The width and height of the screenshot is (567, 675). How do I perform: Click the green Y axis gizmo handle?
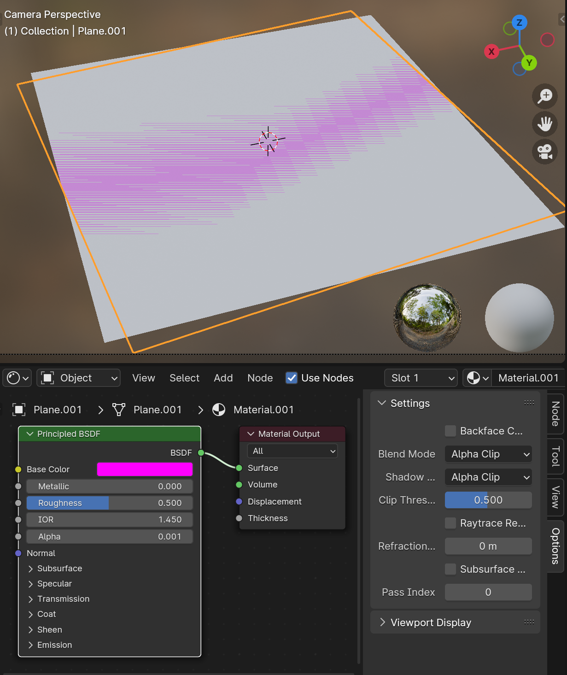click(529, 63)
